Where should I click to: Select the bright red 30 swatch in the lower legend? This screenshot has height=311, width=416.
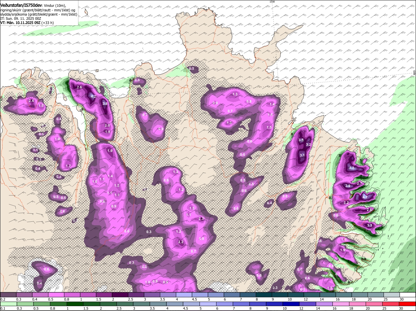408,304
